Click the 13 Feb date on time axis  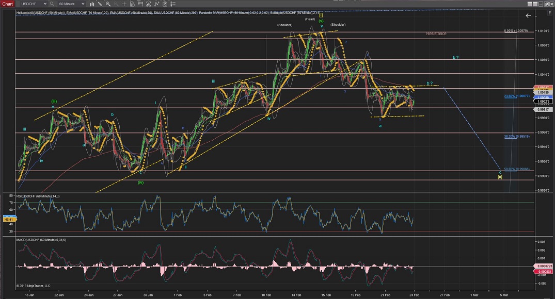point(297,295)
